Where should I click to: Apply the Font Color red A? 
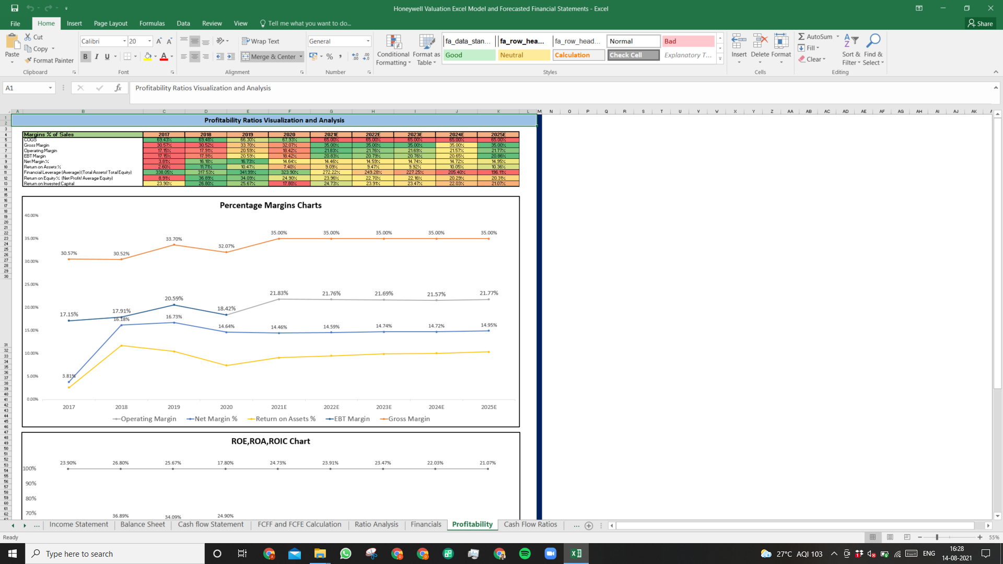tap(164, 56)
